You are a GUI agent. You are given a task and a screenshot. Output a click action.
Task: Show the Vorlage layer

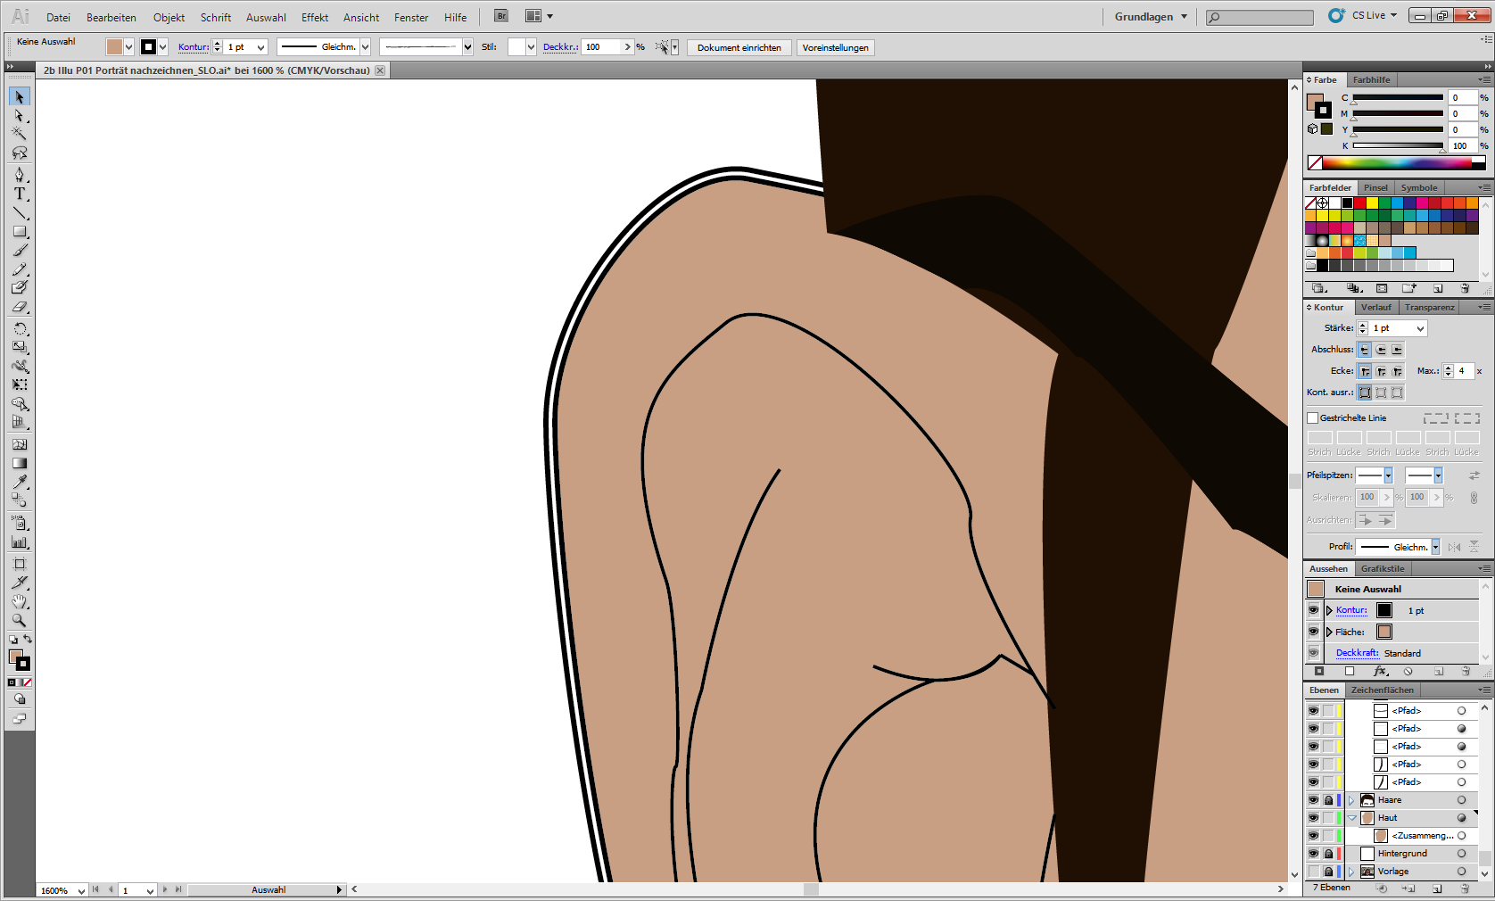point(1312,872)
